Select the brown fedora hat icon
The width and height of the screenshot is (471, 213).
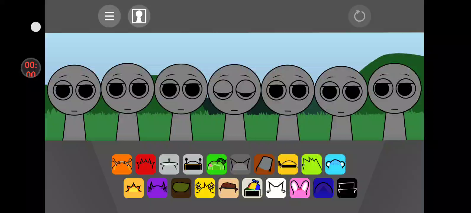point(228,188)
